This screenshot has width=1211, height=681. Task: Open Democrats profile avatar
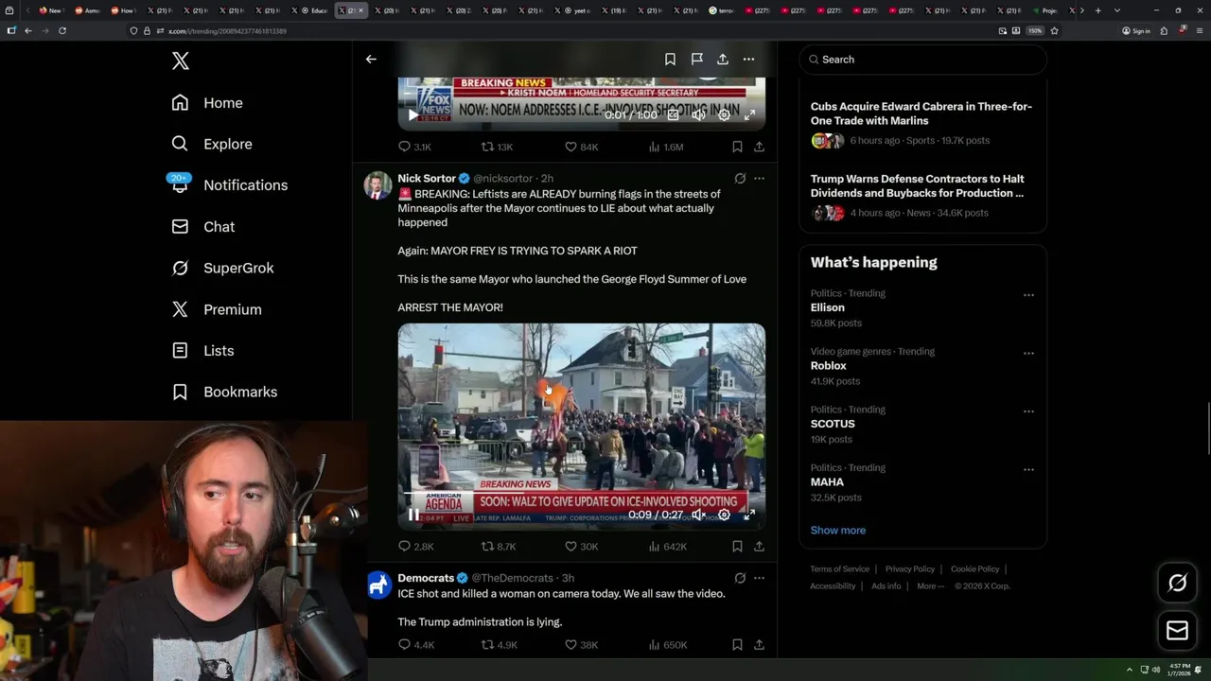click(378, 585)
